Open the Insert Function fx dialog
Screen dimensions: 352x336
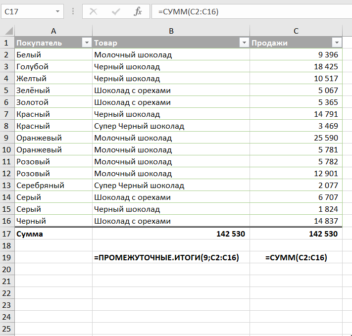coord(138,11)
